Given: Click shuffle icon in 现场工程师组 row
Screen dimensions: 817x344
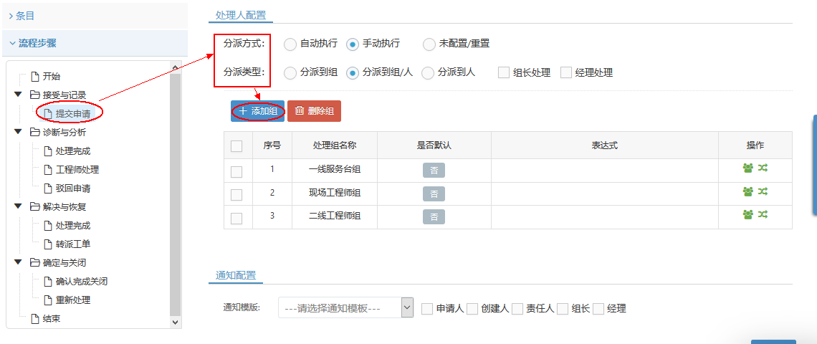Looking at the screenshot, I should [763, 192].
